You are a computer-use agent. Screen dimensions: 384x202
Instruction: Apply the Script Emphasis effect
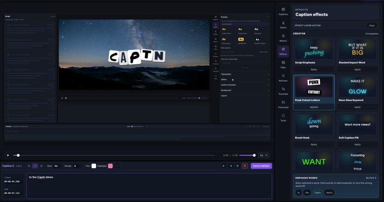tap(313, 70)
